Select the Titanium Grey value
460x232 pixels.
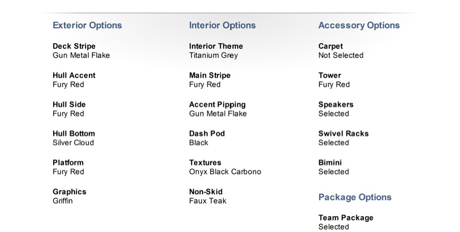(213, 55)
